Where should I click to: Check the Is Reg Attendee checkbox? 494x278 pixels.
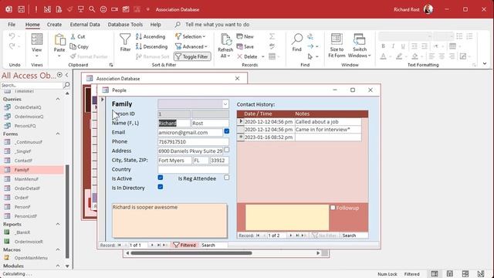(x=226, y=178)
